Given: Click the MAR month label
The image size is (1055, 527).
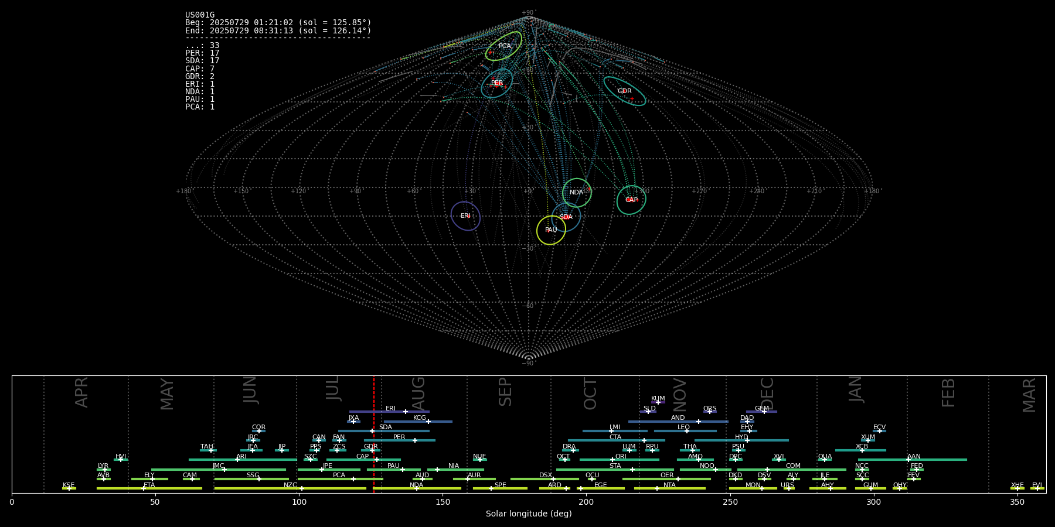Looking at the screenshot, I should point(1029,395).
